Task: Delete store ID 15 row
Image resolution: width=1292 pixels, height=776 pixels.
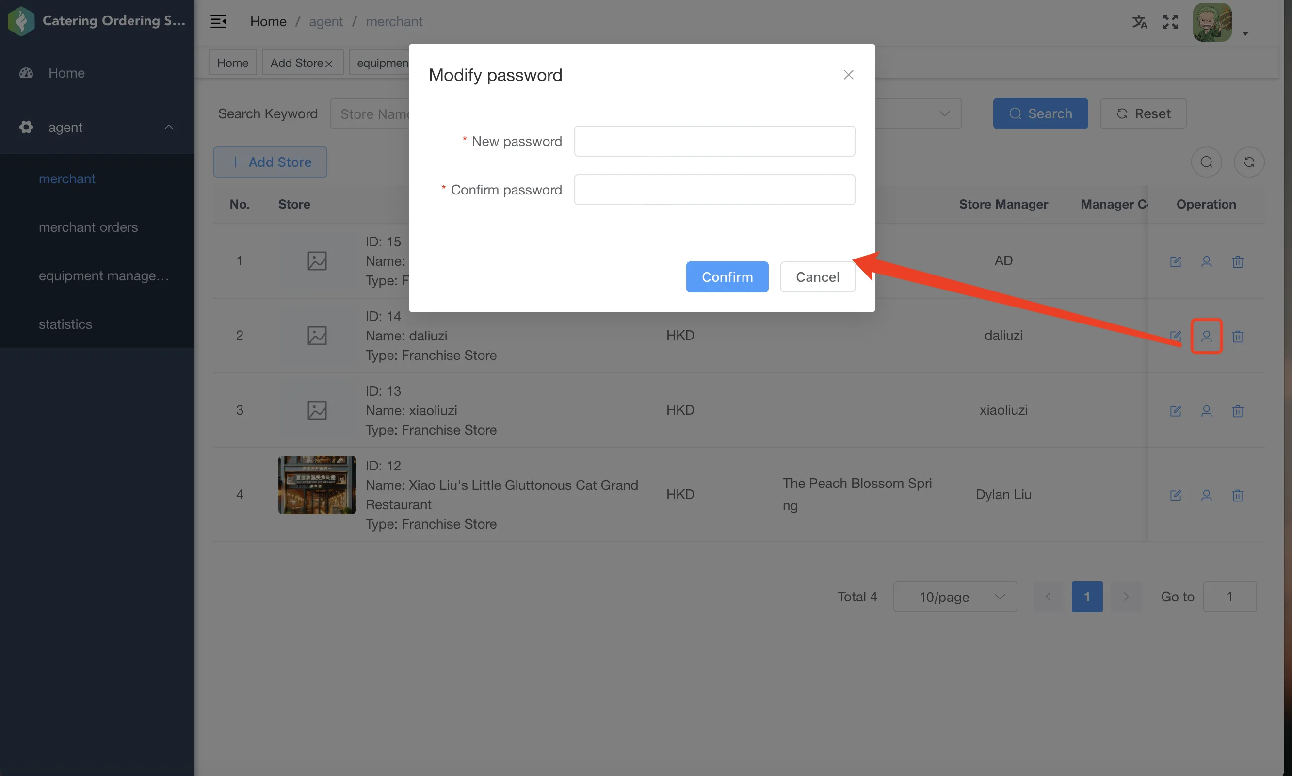Action: coord(1237,261)
